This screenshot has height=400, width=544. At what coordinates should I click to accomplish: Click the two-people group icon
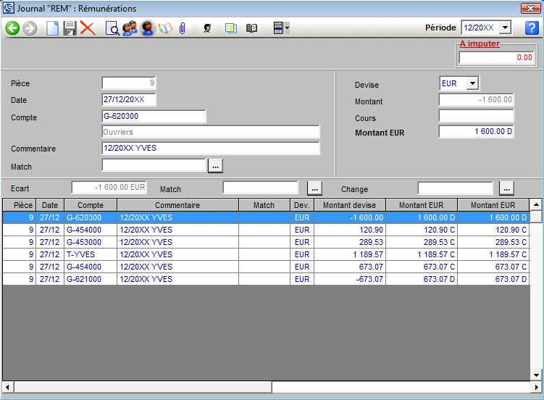coord(130,28)
